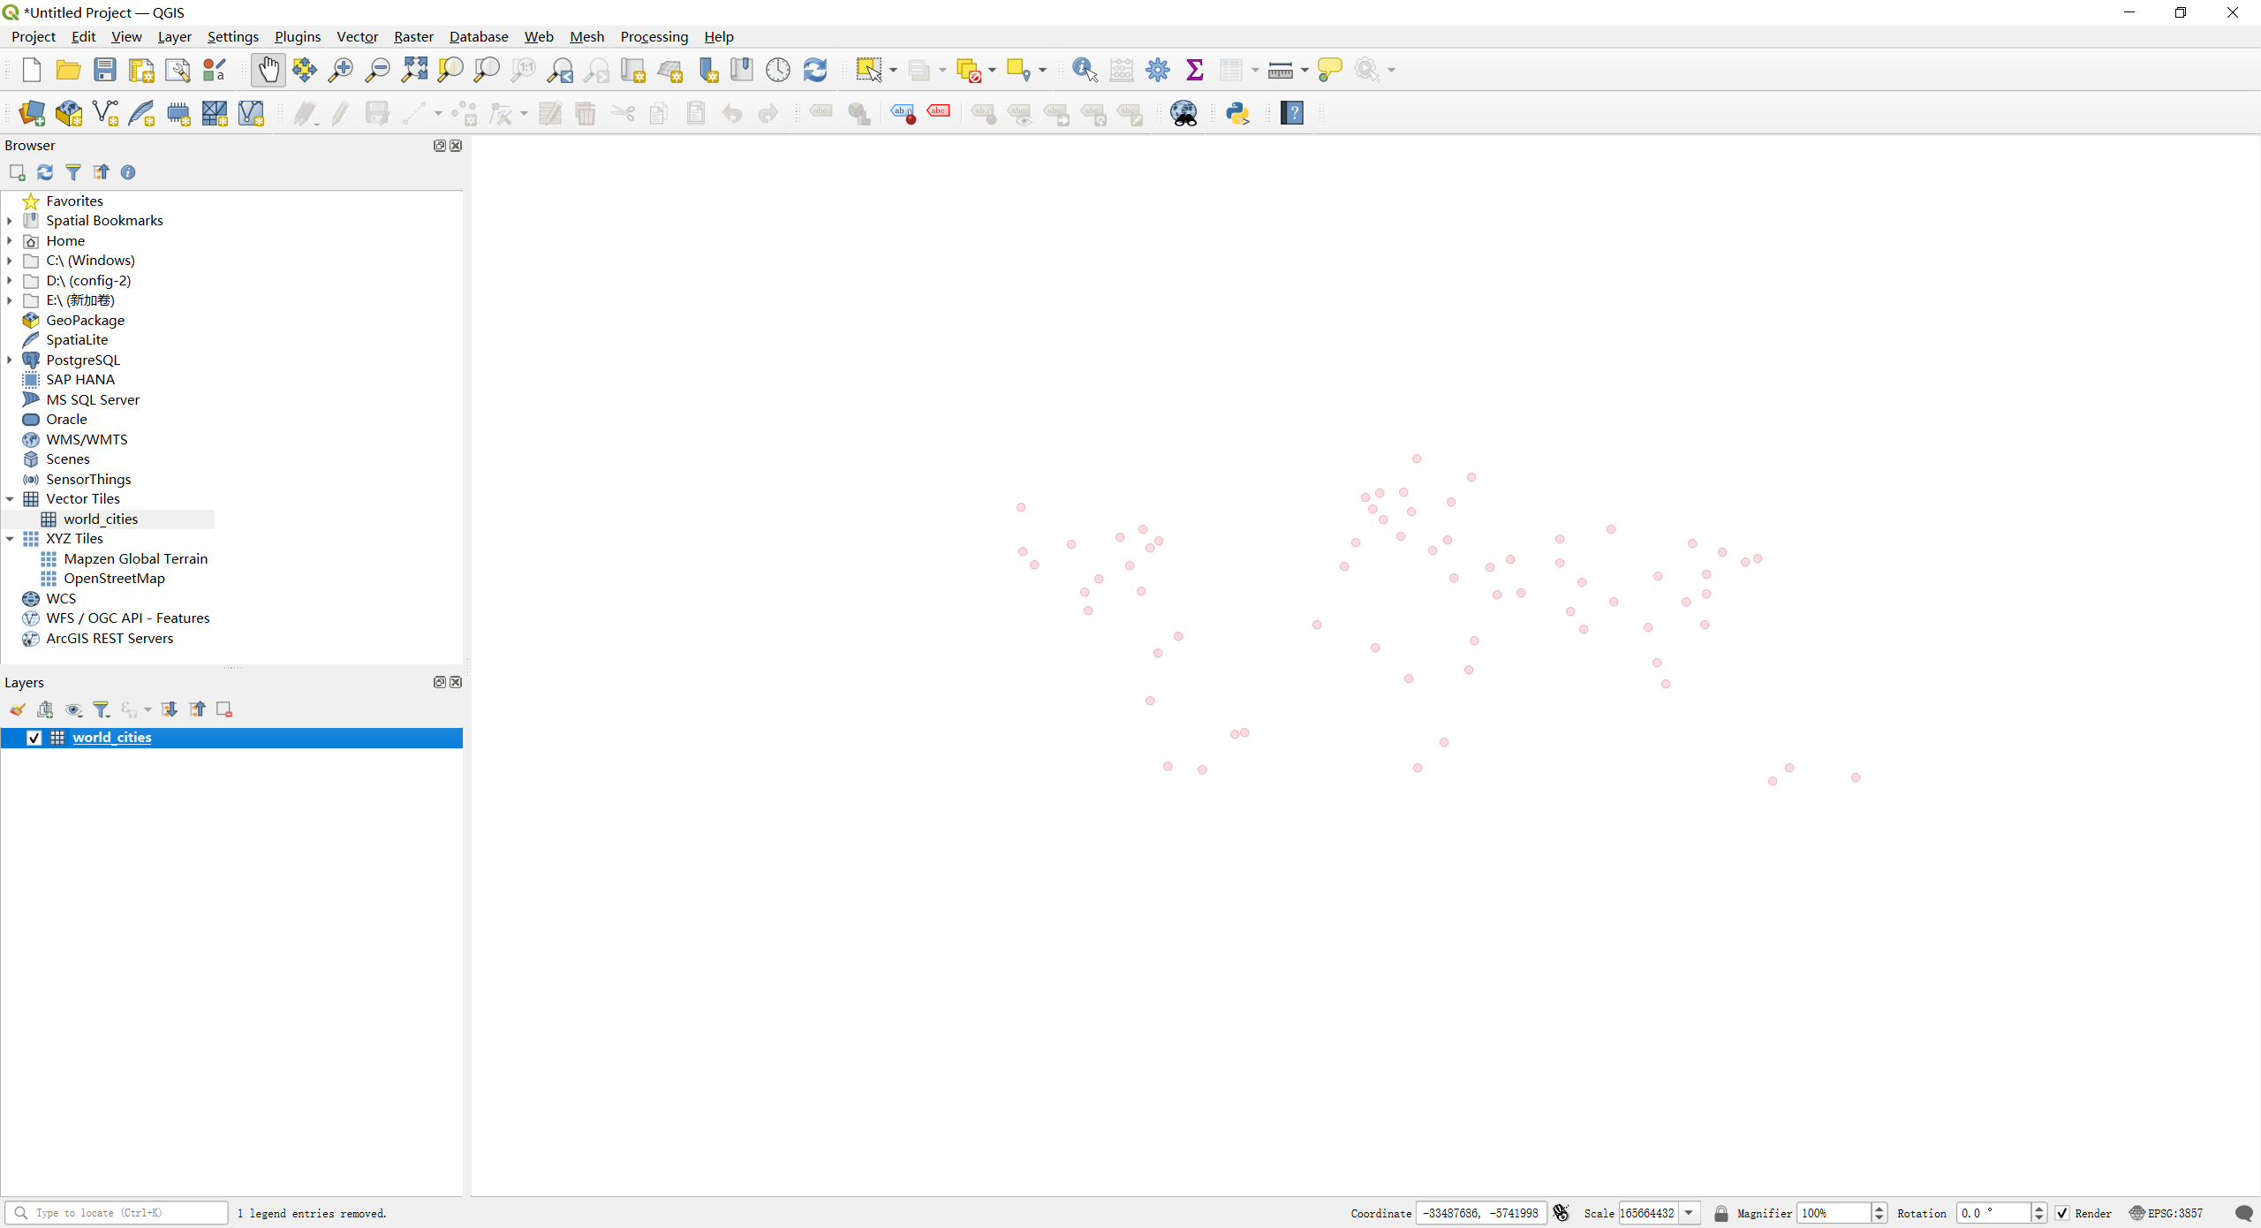The image size is (2261, 1228).
Task: Click the Zoom Full extent icon
Action: tap(414, 70)
